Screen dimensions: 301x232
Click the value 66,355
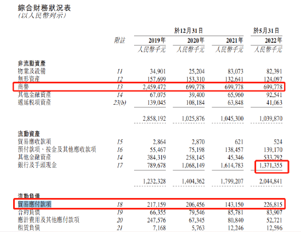click(x=158, y=213)
